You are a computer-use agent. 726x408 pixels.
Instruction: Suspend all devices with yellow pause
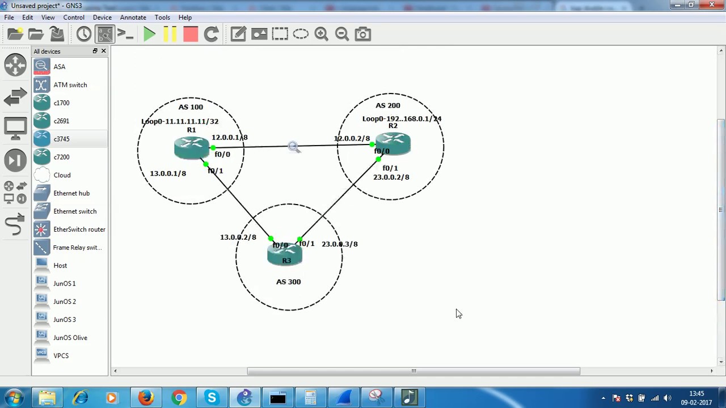(x=170, y=34)
